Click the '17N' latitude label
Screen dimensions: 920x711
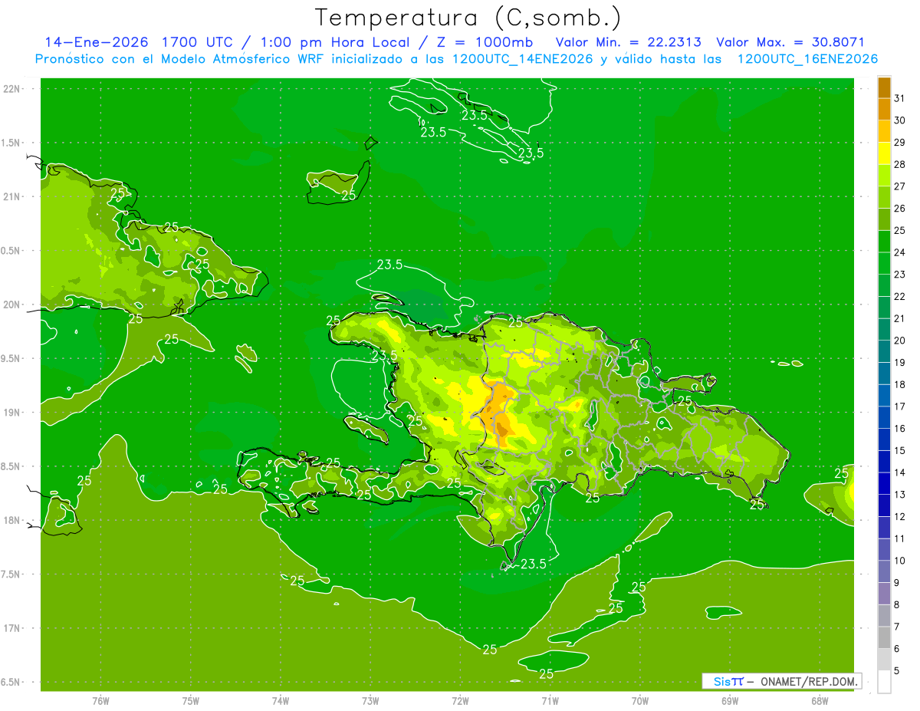click(11, 628)
